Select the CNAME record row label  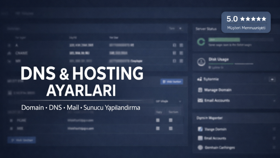(22, 53)
